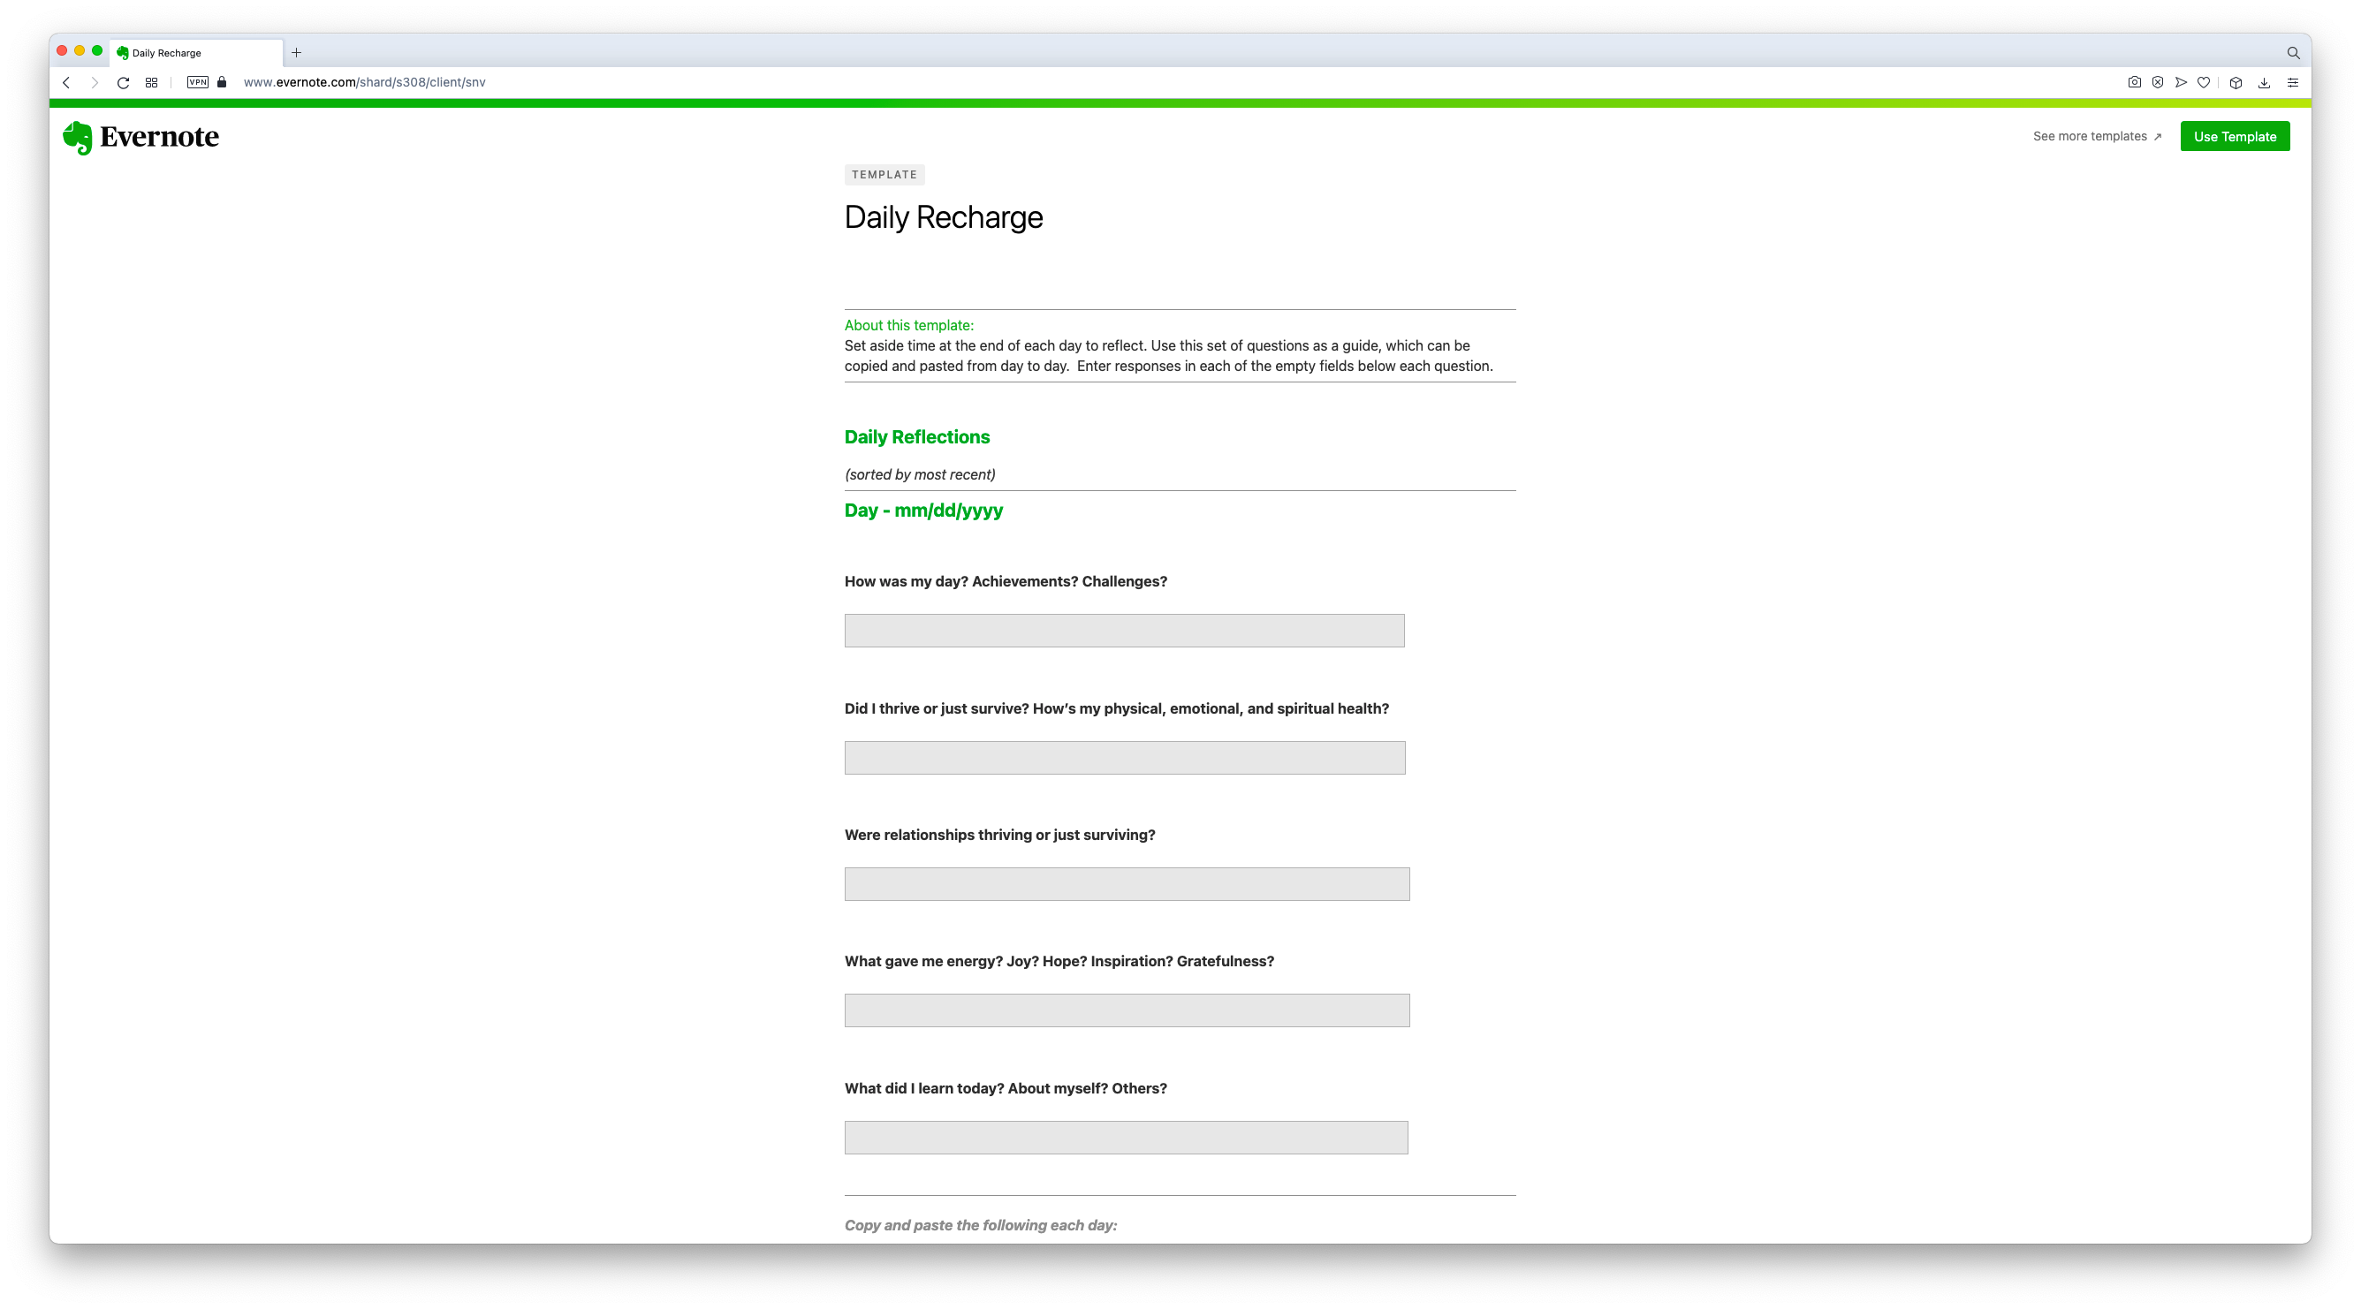Image resolution: width=2361 pixels, height=1309 pixels.
Task: Open the start page grid icon
Action: pos(151,82)
